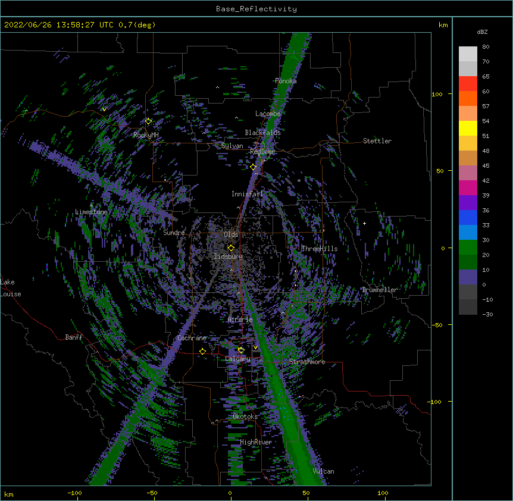513x501 pixels.
Task: Select the white asterisk marker east of Innisfail
Action: tap(299, 180)
